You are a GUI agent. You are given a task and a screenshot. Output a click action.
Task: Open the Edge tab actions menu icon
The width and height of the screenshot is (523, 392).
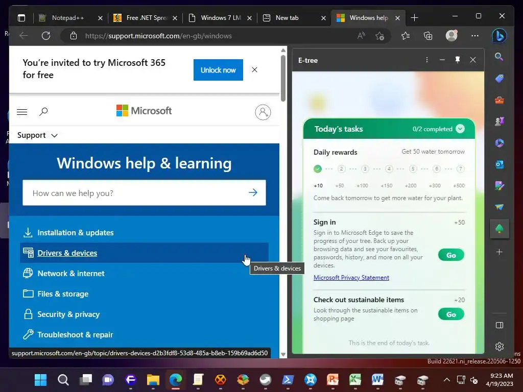click(x=21, y=18)
